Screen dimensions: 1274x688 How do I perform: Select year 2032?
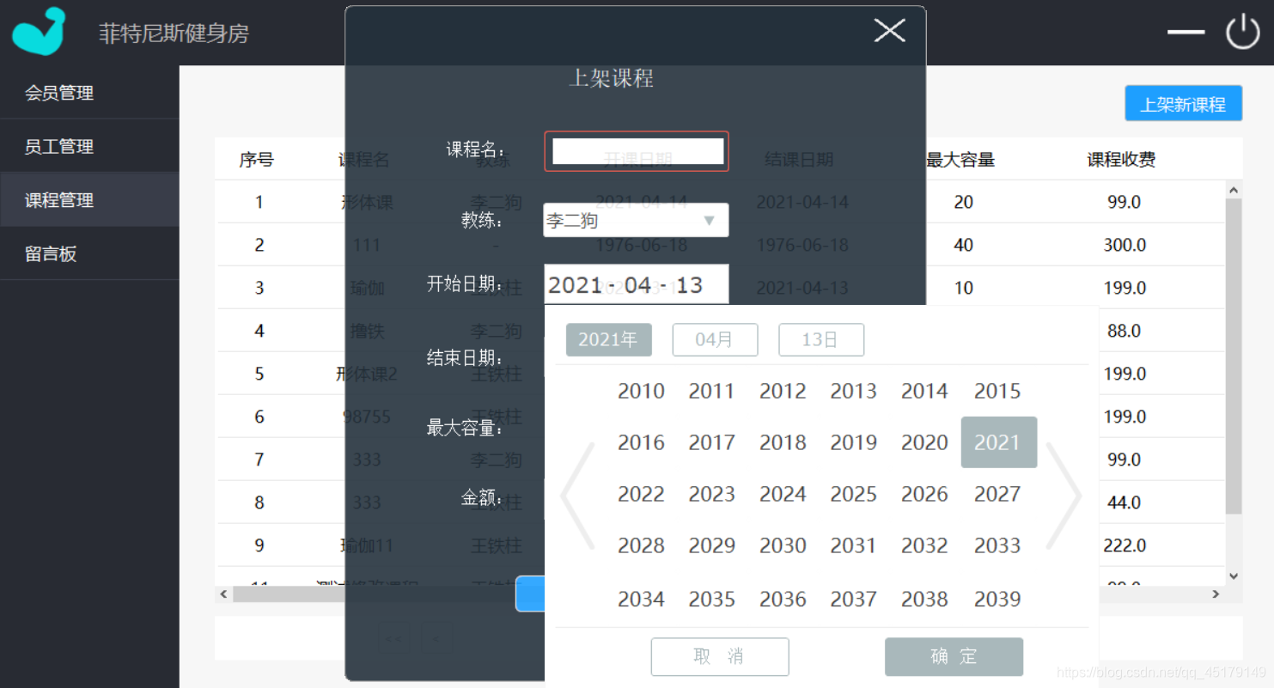[924, 545]
